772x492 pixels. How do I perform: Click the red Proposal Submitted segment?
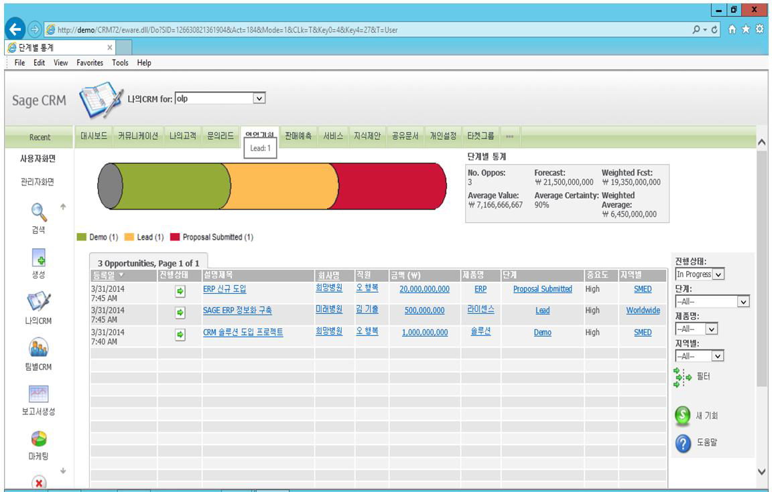388,186
